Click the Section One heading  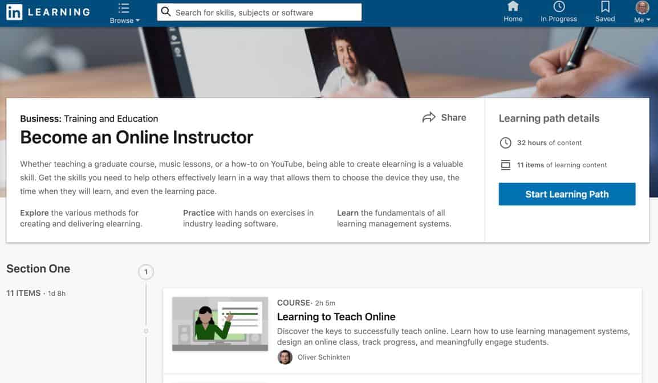[x=38, y=269]
